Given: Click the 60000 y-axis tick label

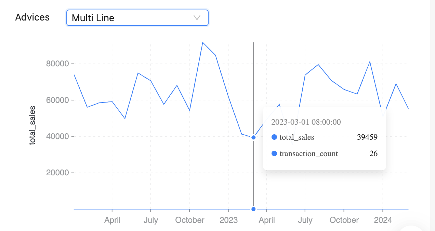Looking at the screenshot, I should [57, 100].
